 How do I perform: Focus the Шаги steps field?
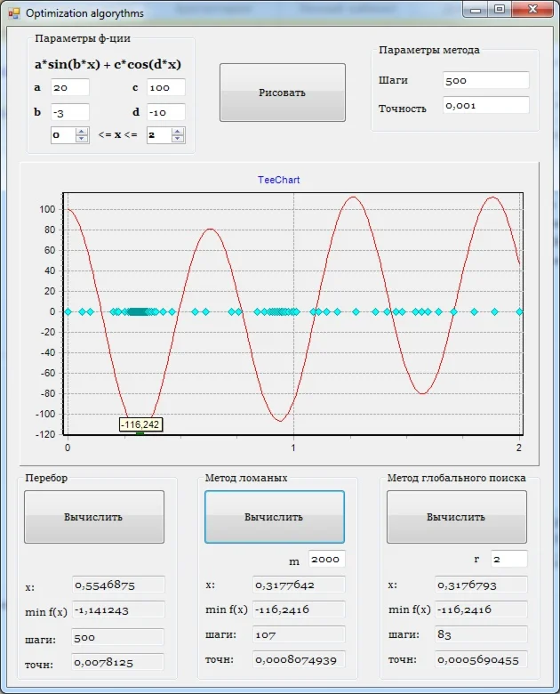(485, 80)
